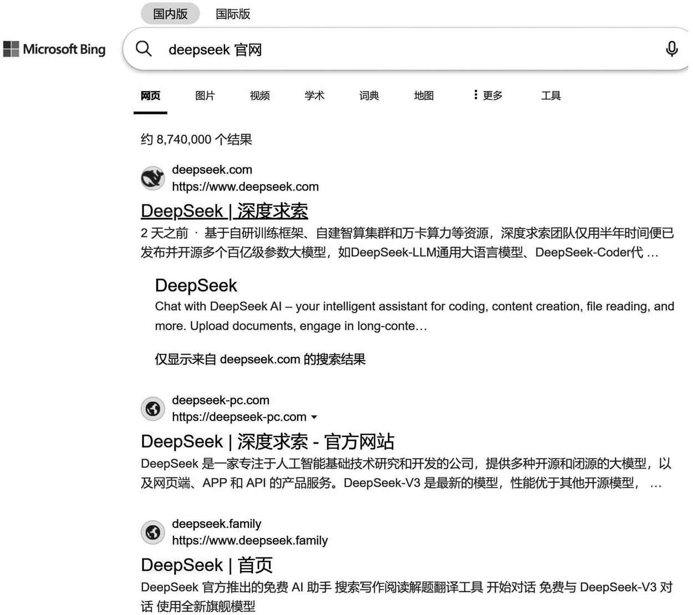The height and width of the screenshot is (615, 693).
Task: Click the deepseek-pc.com site name
Action: click(221, 400)
